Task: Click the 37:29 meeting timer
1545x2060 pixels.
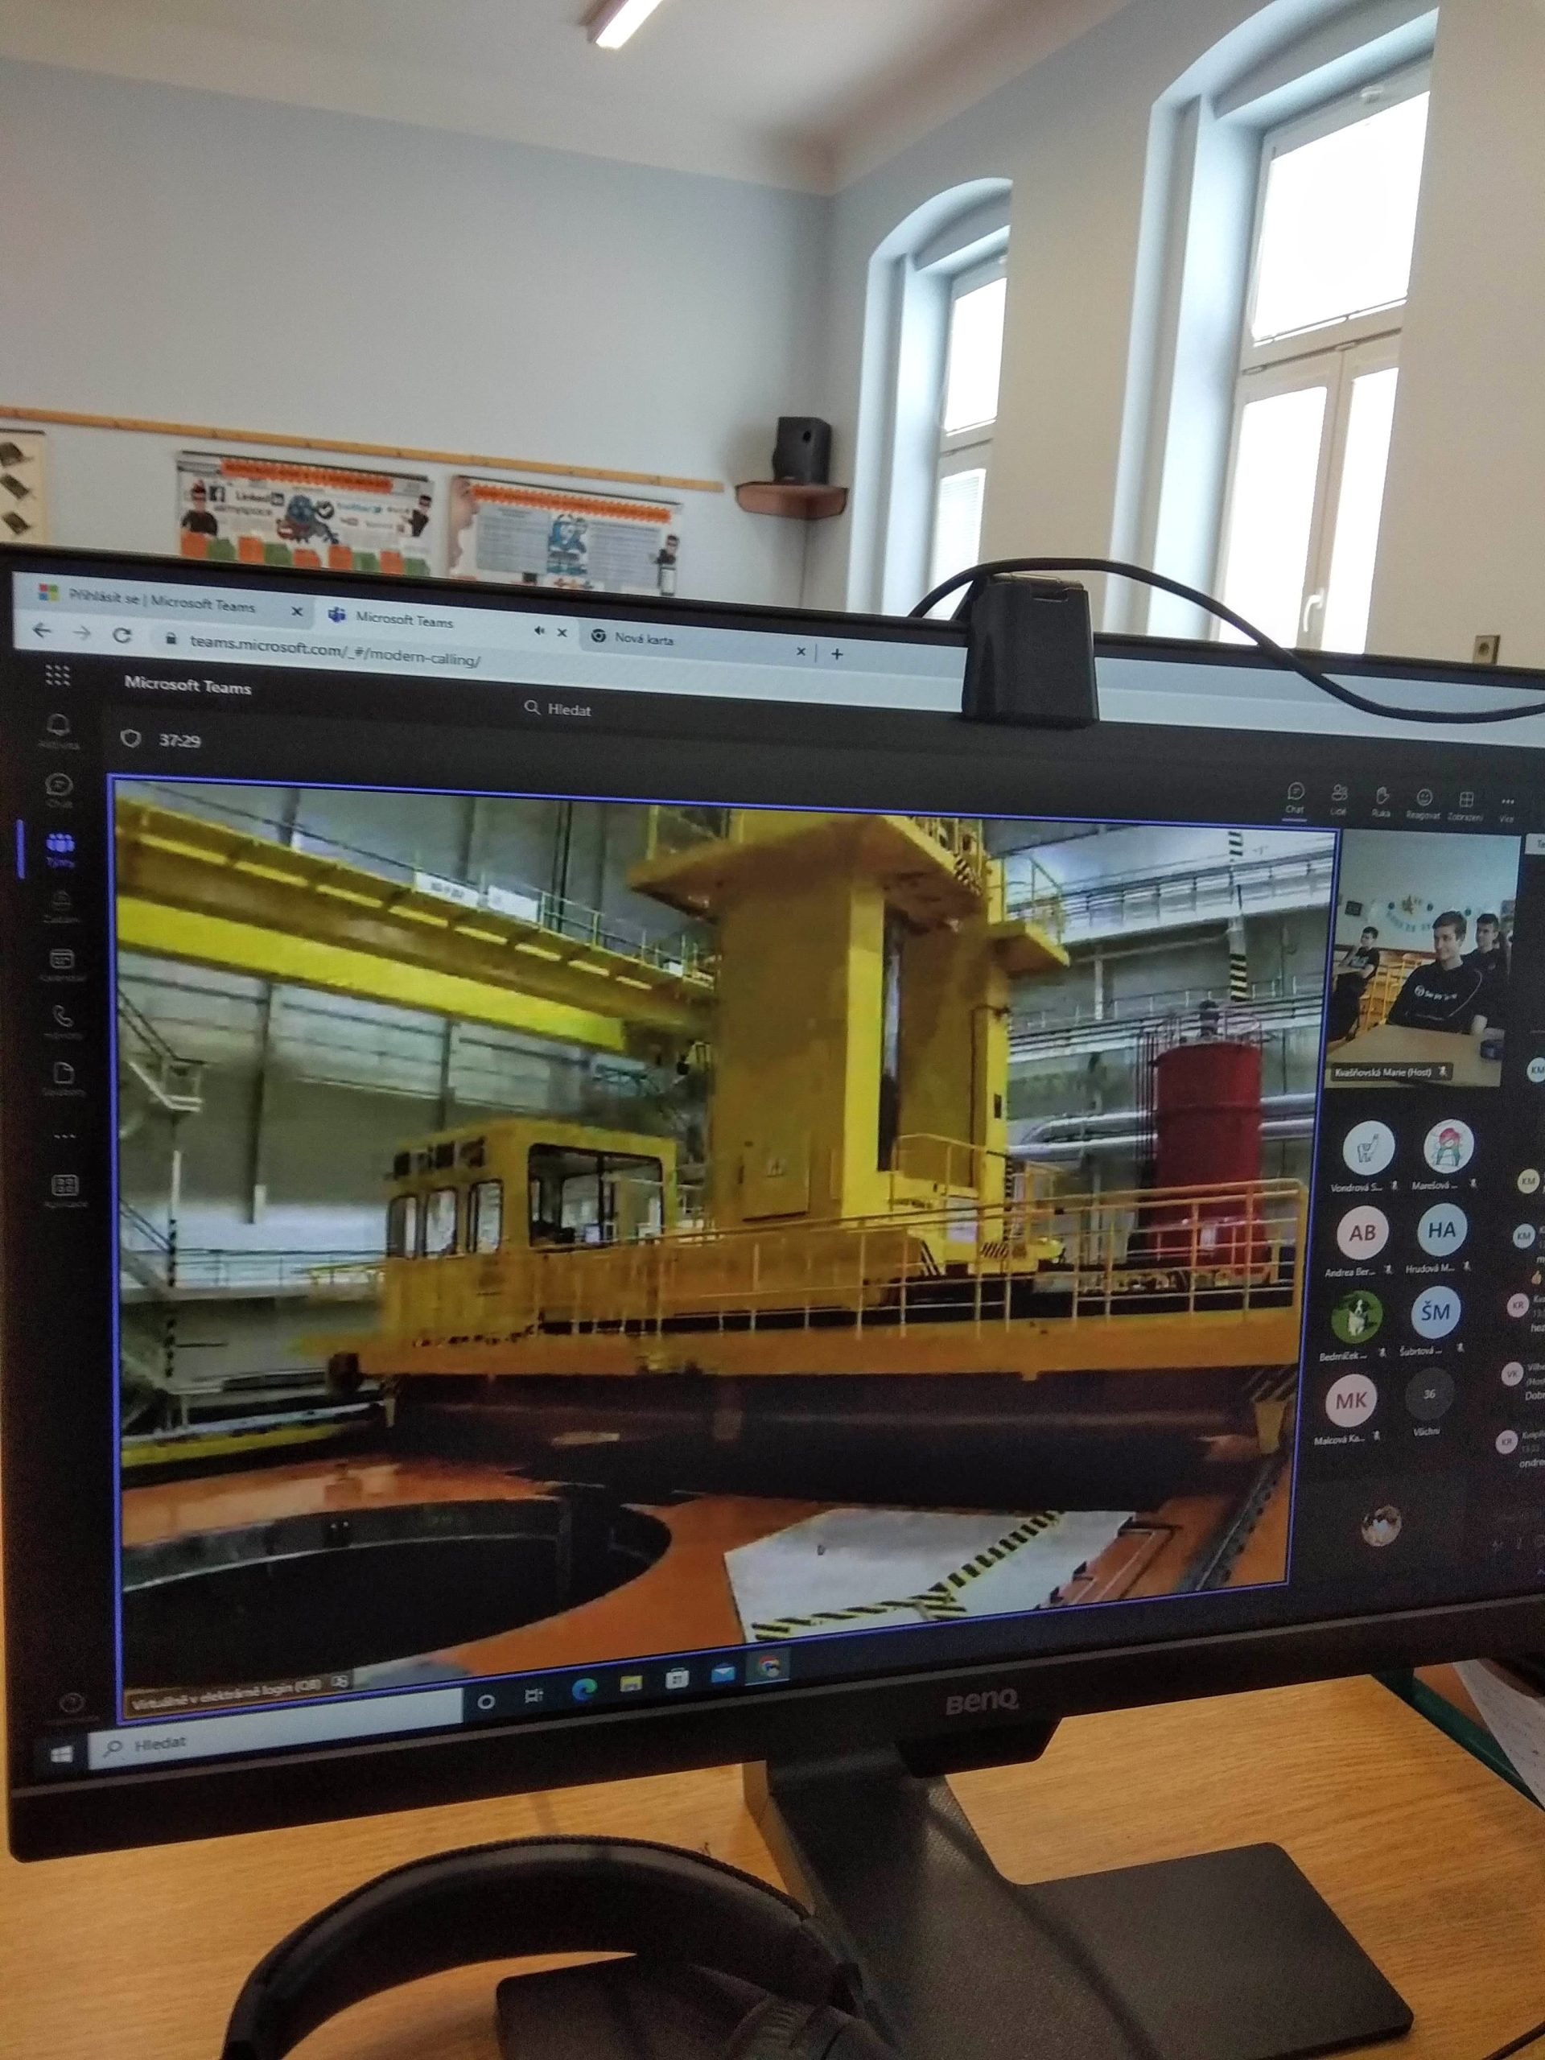Action: pyautogui.click(x=179, y=740)
